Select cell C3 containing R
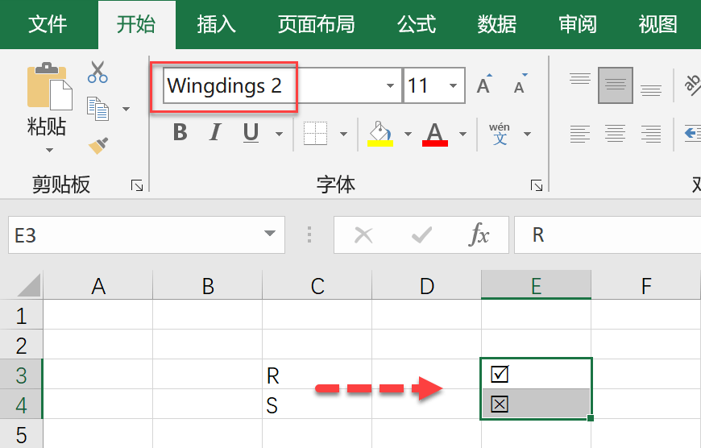The width and height of the screenshot is (701, 448). [x=317, y=375]
